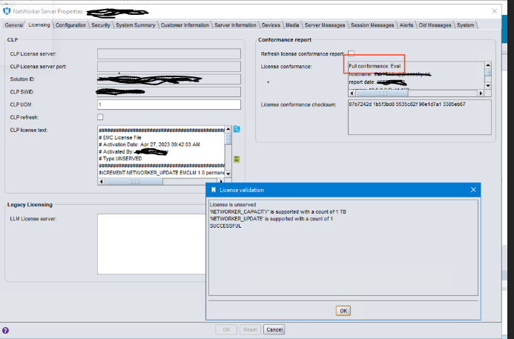Click horizontal scrollbar thumb in License conformance box
The width and height of the screenshot is (514, 339).
pos(382,93)
